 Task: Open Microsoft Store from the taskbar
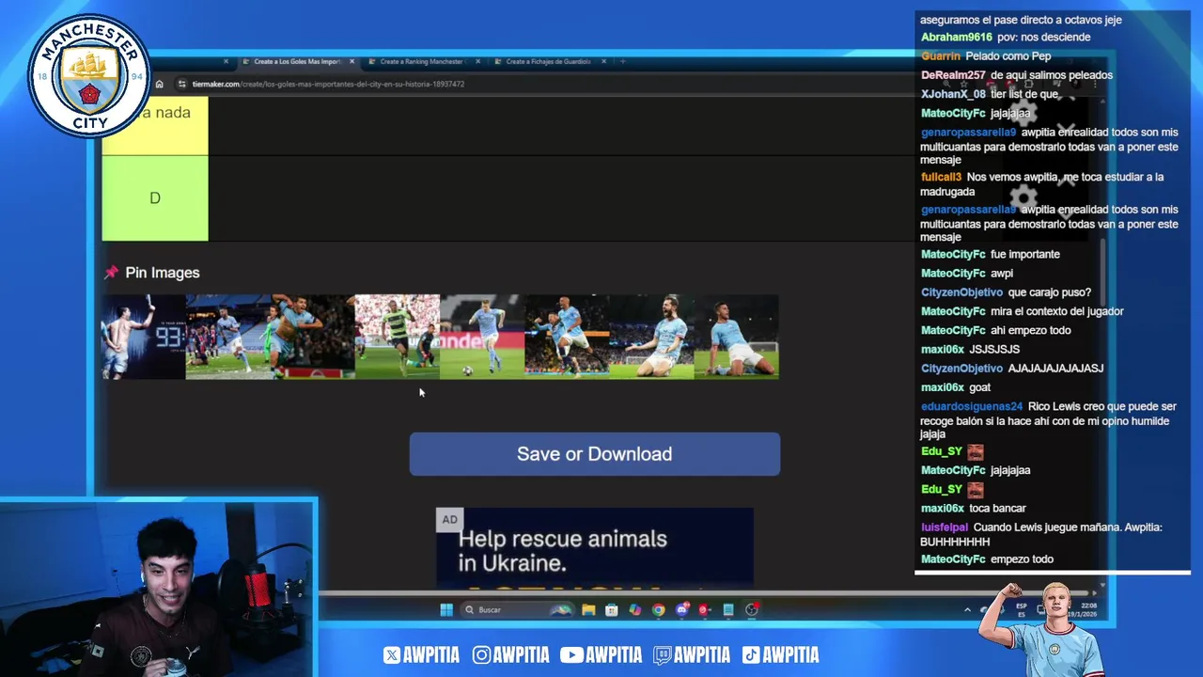tap(612, 610)
